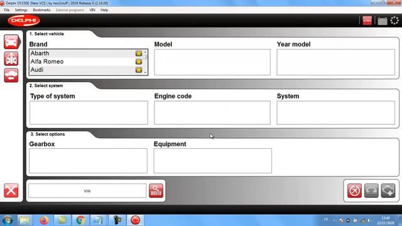The image size is (402, 226).
Task: Toggle favorite star for Audi
Action: (139, 70)
